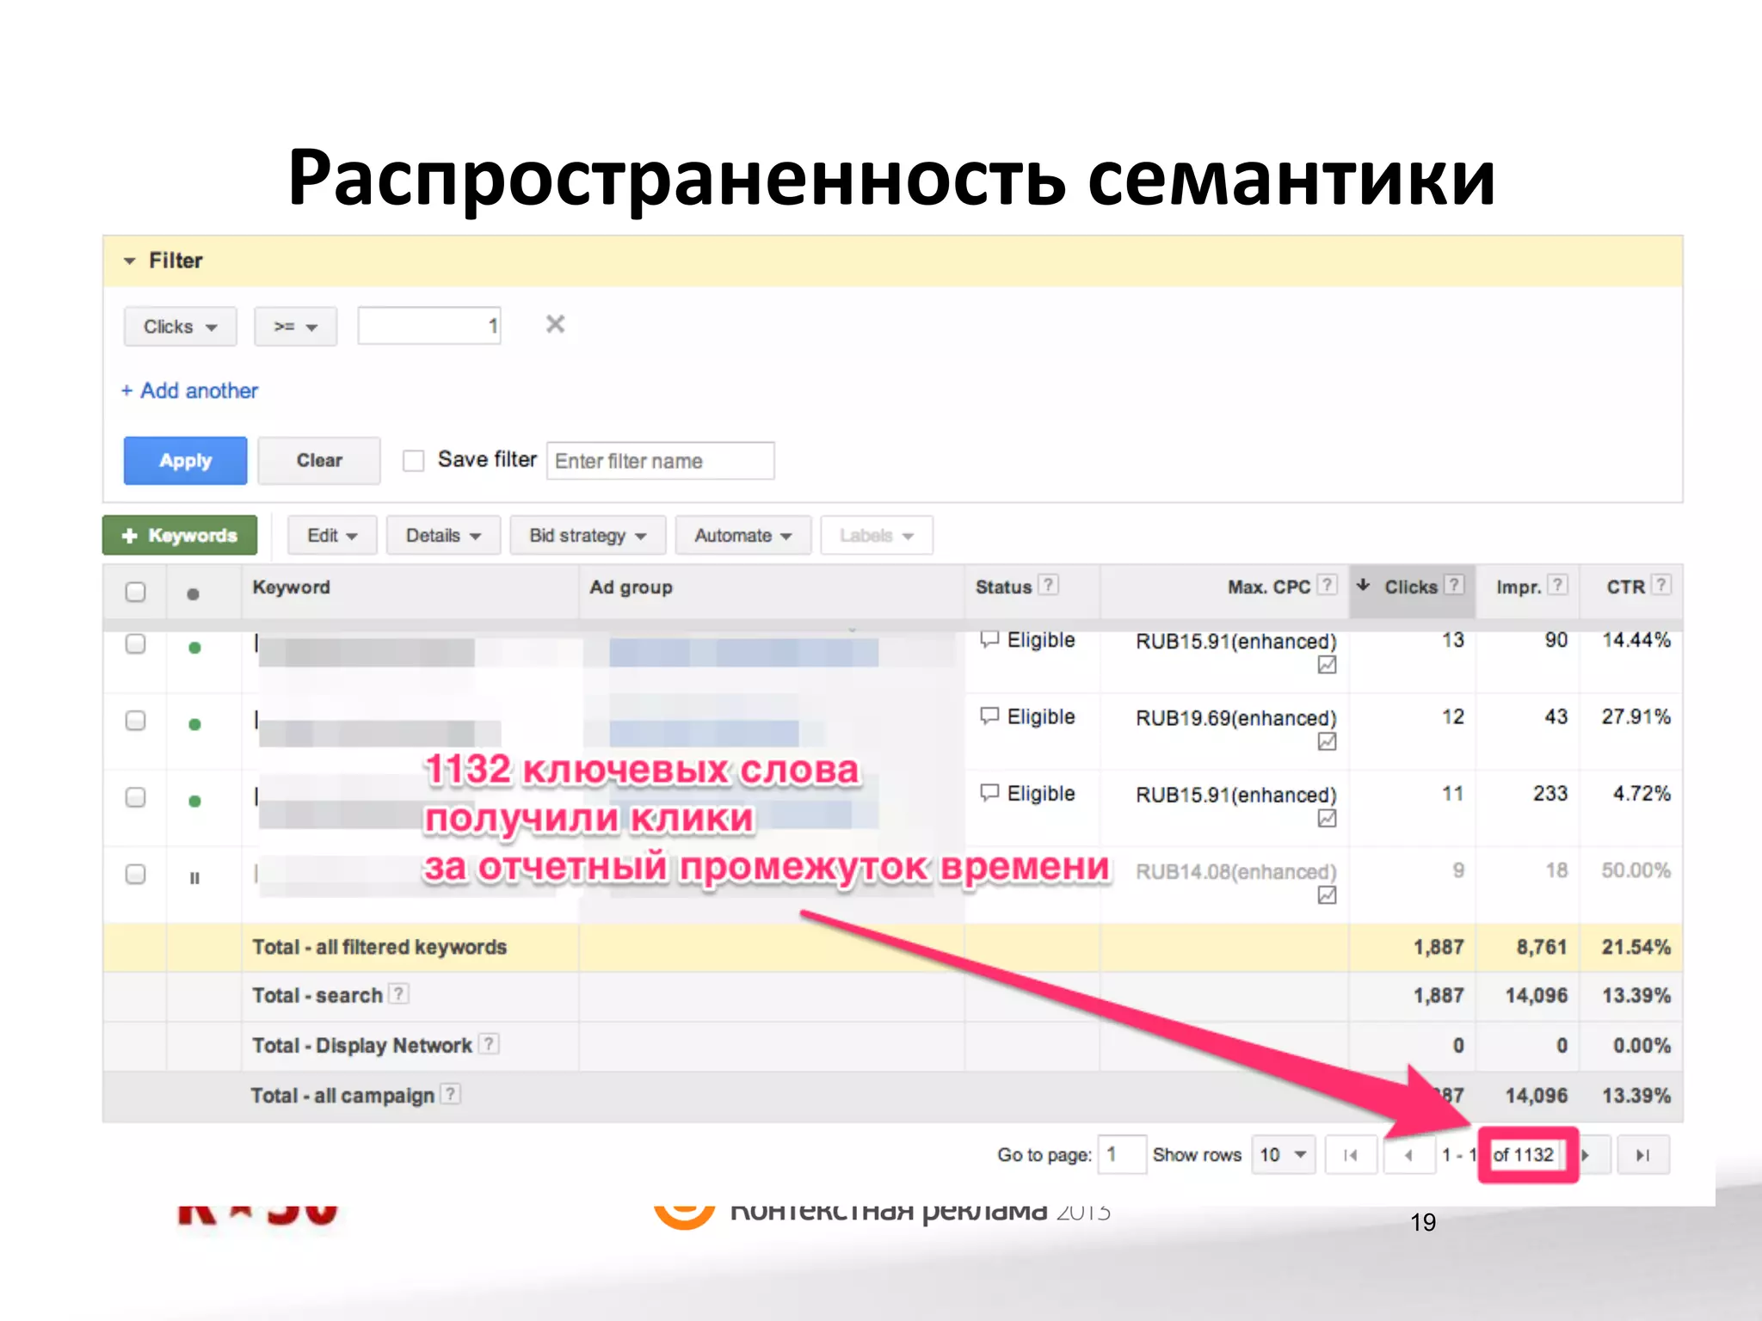Apply the filter
Viewport: 1762px width, 1321px height.
185,461
